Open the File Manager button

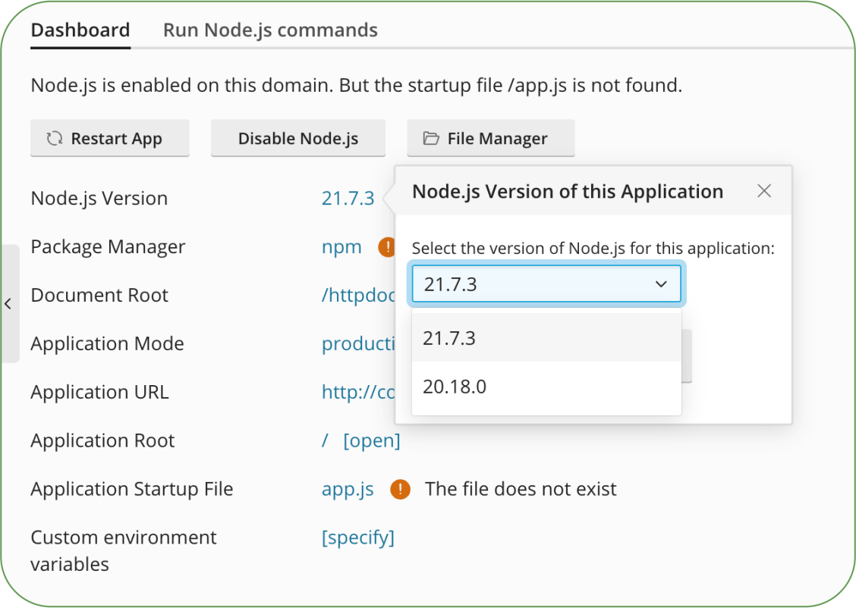pos(491,139)
